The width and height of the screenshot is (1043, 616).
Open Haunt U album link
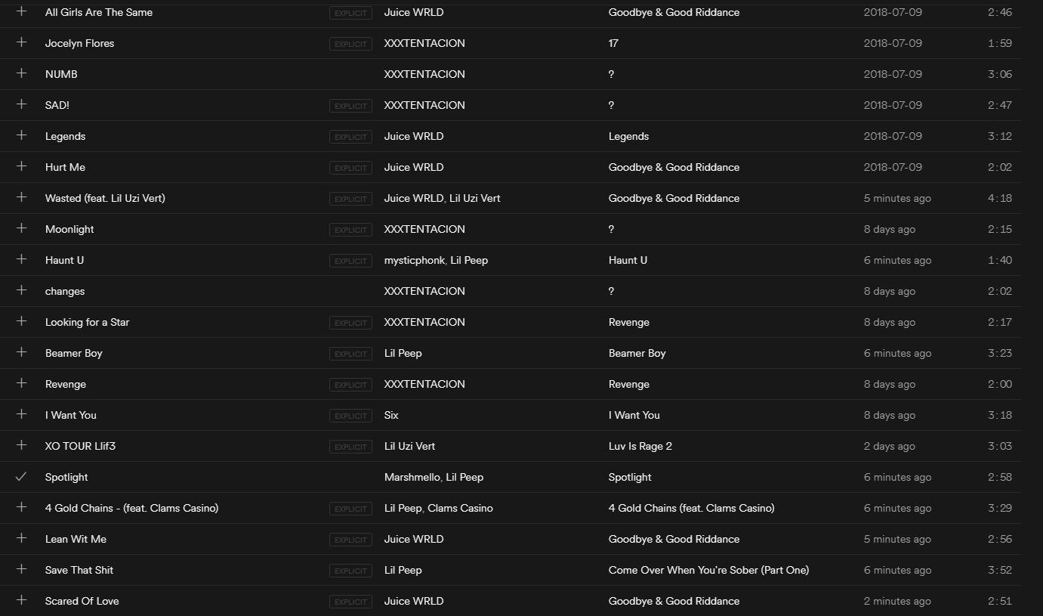[x=628, y=260]
